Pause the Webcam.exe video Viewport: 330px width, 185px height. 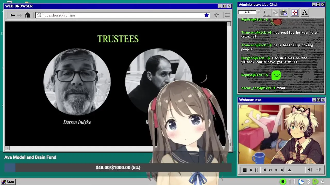coord(256,170)
